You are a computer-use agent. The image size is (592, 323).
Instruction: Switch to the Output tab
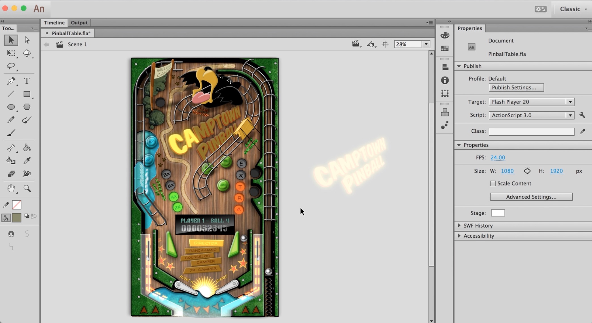[79, 23]
